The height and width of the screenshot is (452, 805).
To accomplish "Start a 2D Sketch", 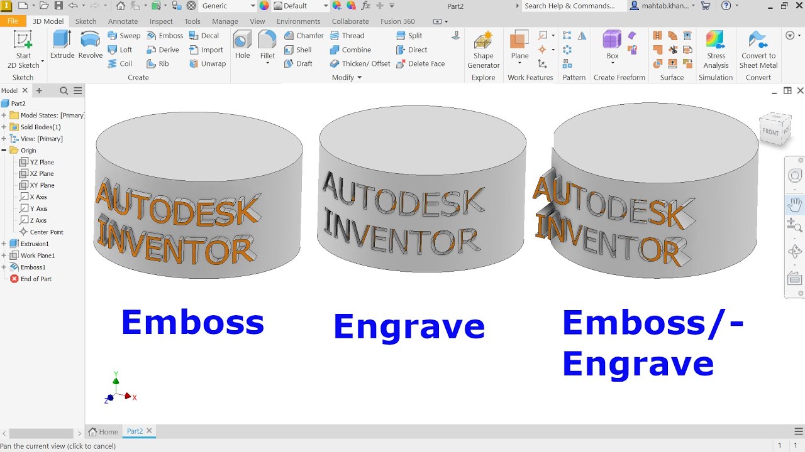I will [x=23, y=49].
